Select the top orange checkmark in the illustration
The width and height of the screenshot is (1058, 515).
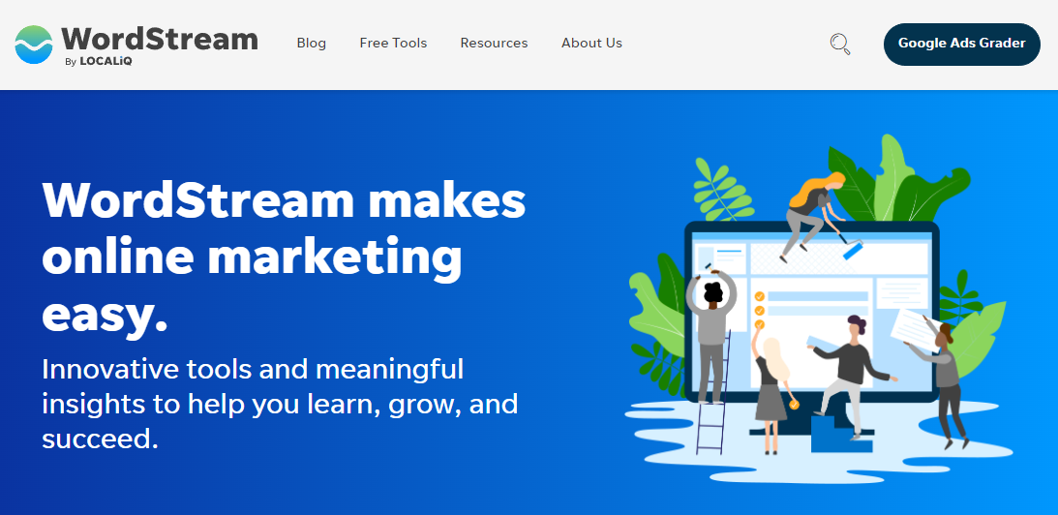coord(759,295)
